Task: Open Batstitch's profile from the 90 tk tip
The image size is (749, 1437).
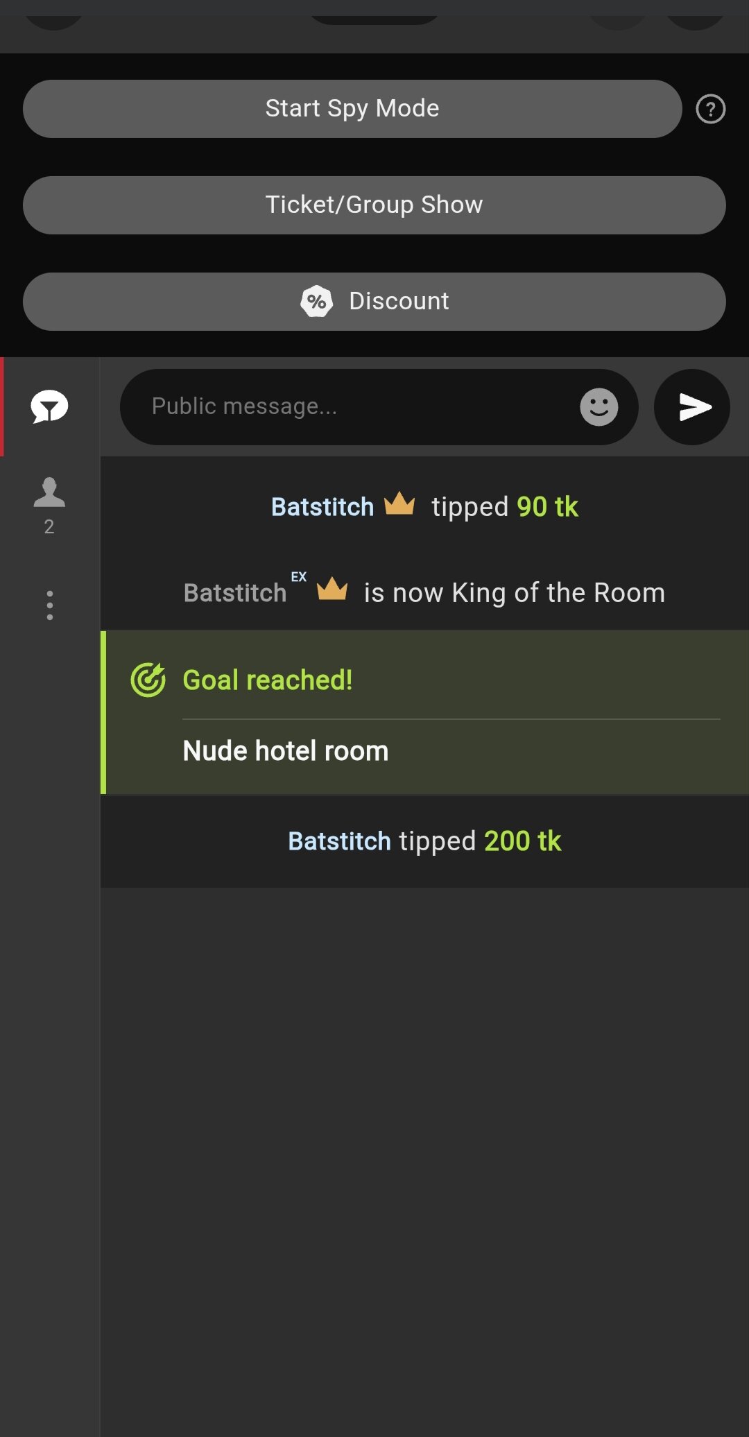Action: tap(322, 507)
